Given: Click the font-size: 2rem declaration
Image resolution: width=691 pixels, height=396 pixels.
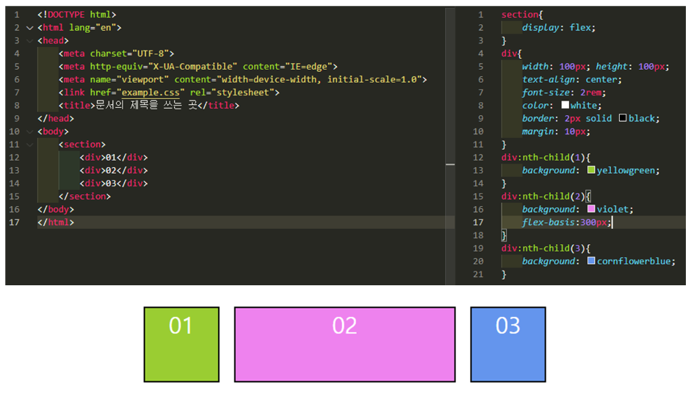Looking at the screenshot, I should [x=564, y=92].
